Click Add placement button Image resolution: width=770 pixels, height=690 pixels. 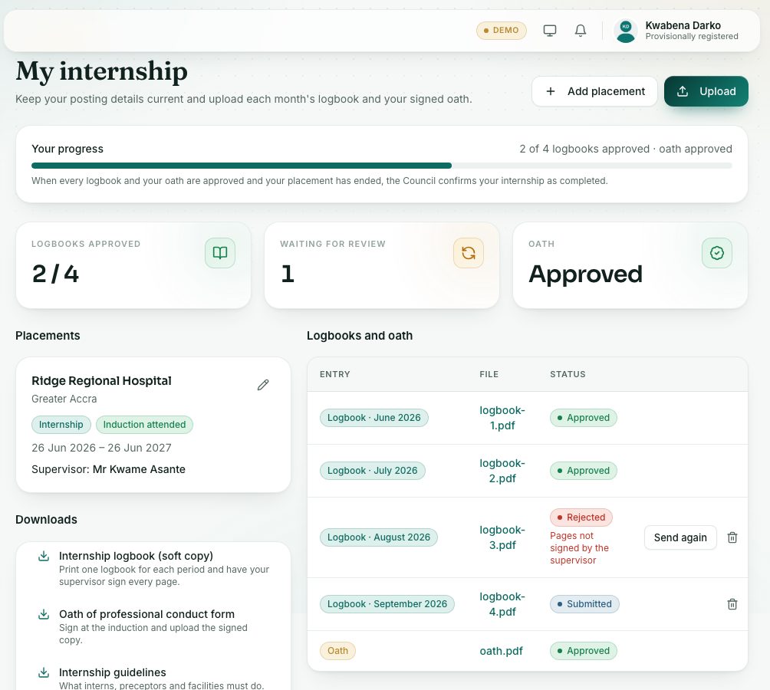[594, 91]
